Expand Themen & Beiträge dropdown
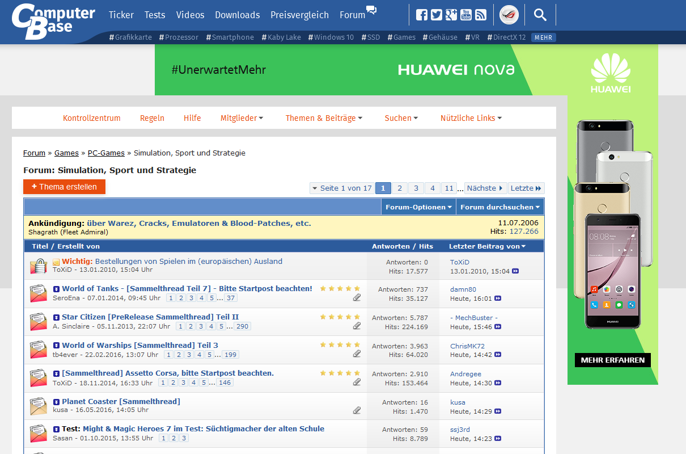This screenshot has height=454, width=686. click(324, 118)
